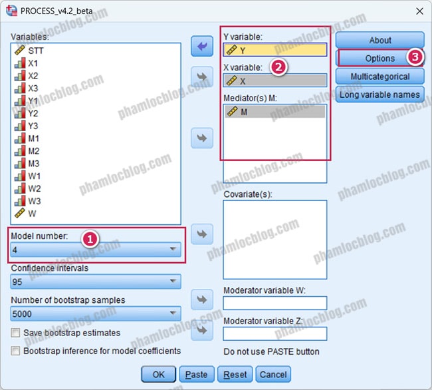This screenshot has width=432, height=390.
Task: Open the About dialog
Action: [x=380, y=40]
